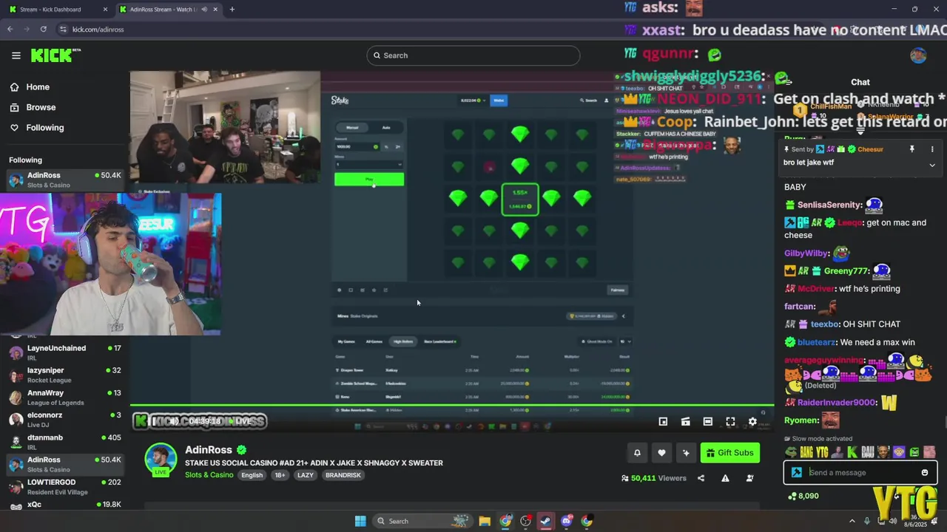Open LayneUnchained in following list
Image resolution: width=947 pixels, height=532 pixels.
[x=65, y=352]
